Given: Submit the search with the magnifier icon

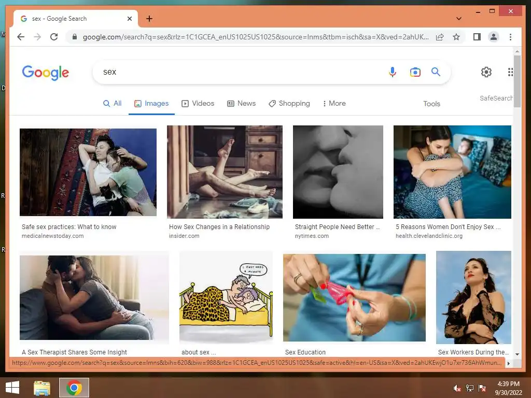Looking at the screenshot, I should click(x=436, y=72).
